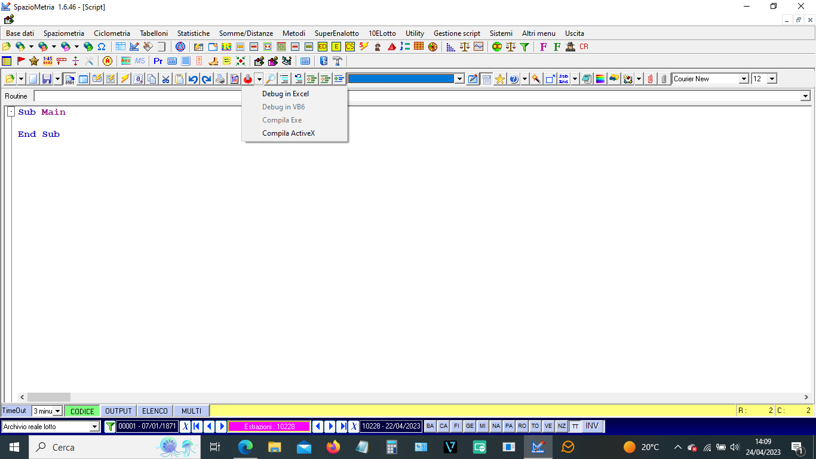Viewport: 816px width, 459px height.
Task: Click the green F icon
Action: pos(557,47)
